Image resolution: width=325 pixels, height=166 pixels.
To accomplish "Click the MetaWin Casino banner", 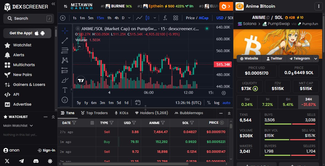I will click(x=78, y=6).
